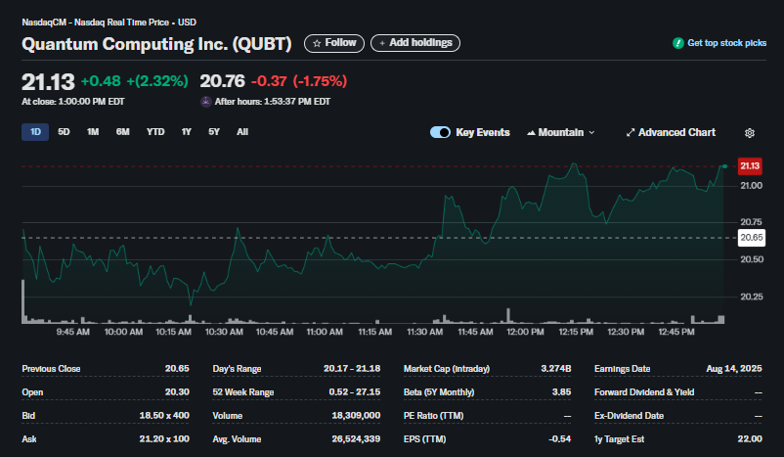Select the 1Y time range

[x=186, y=132]
